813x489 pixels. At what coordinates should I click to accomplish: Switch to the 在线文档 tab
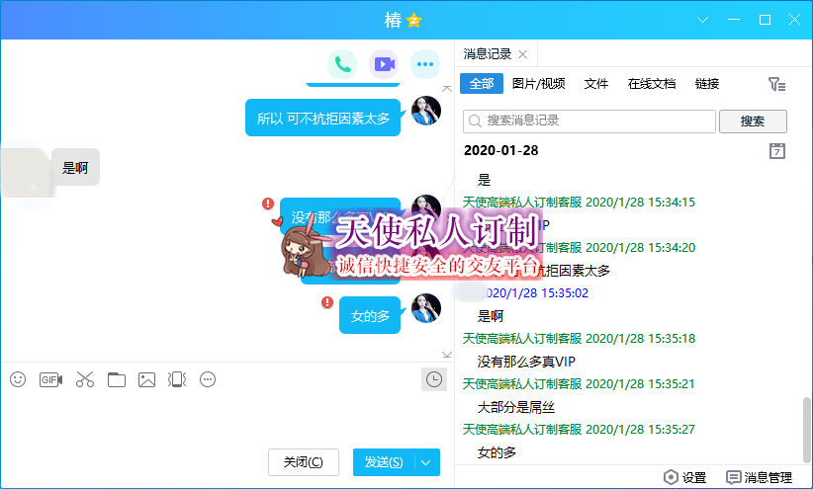pyautogui.click(x=652, y=84)
